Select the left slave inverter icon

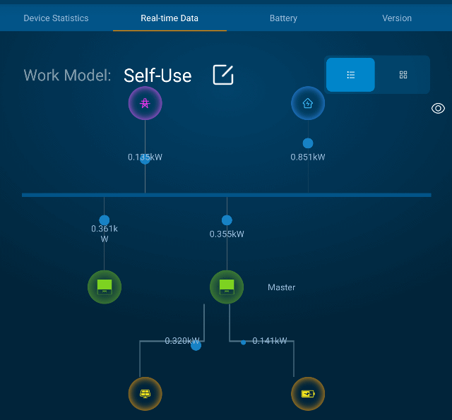(105, 287)
